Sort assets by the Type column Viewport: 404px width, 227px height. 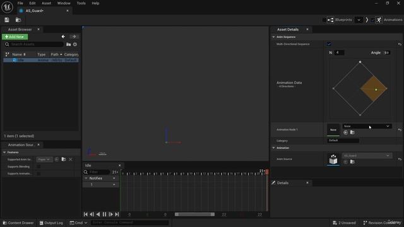click(41, 54)
